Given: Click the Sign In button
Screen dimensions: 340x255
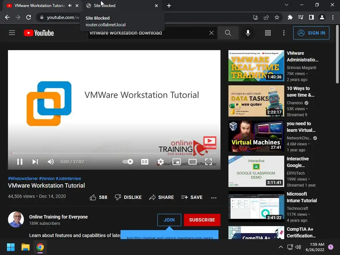Looking at the screenshot, I should pyautogui.click(x=311, y=33).
